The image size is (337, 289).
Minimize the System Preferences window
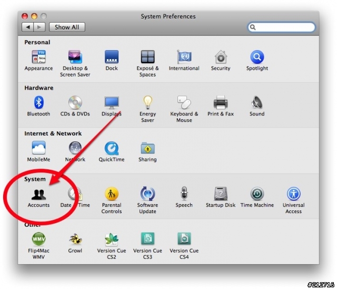pyautogui.click(x=34, y=16)
